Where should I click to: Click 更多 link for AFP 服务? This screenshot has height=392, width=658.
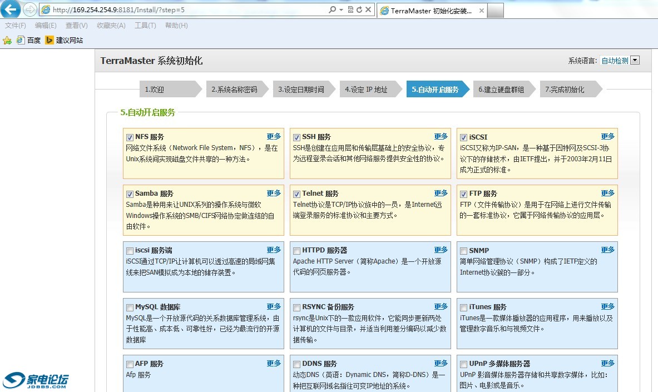point(274,363)
